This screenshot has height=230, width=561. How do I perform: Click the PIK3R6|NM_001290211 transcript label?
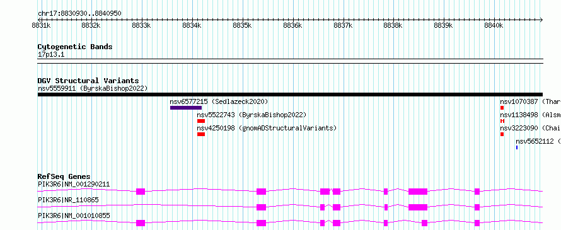[74, 185]
